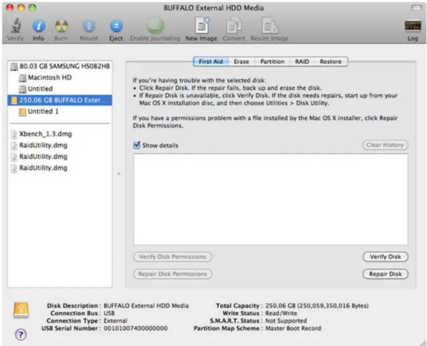This screenshot has height=346, width=427.
Task: Click the Clear History button
Action: tap(385, 145)
